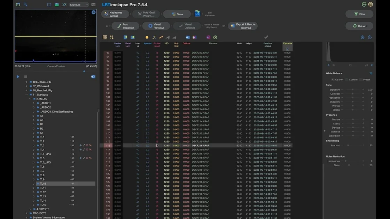The width and height of the screenshot is (390, 219).
Task: Collapse the 11_Starlapse folder
Action: (x=26, y=95)
